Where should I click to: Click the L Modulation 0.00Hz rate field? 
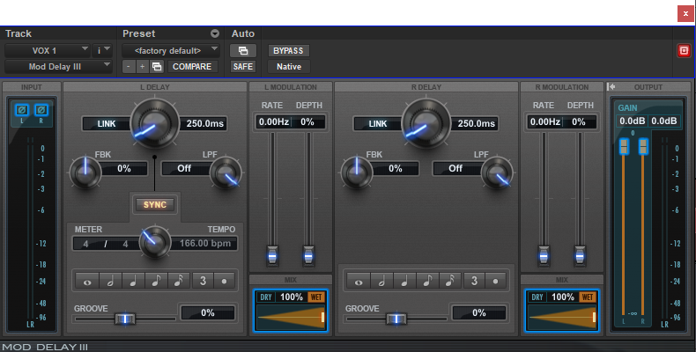click(x=274, y=122)
